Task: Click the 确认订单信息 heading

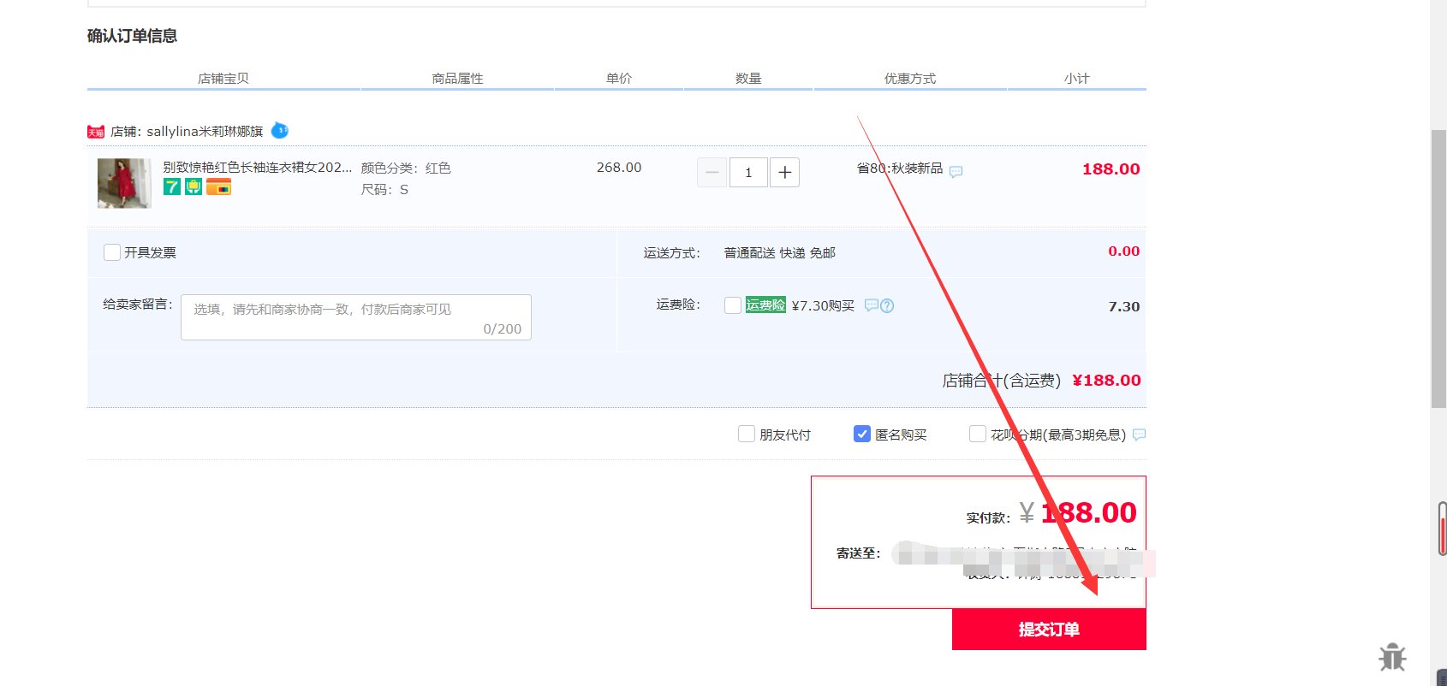Action: coord(132,36)
